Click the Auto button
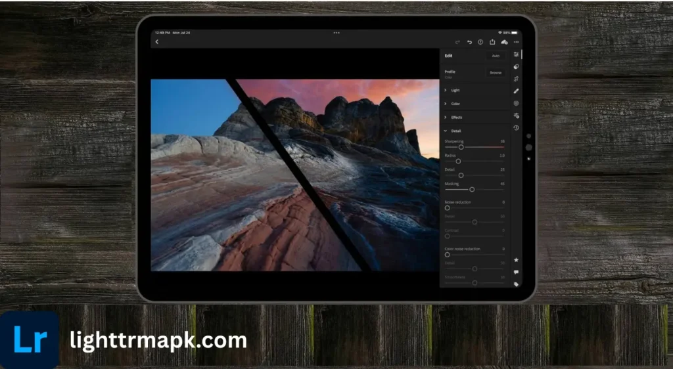 pos(496,56)
